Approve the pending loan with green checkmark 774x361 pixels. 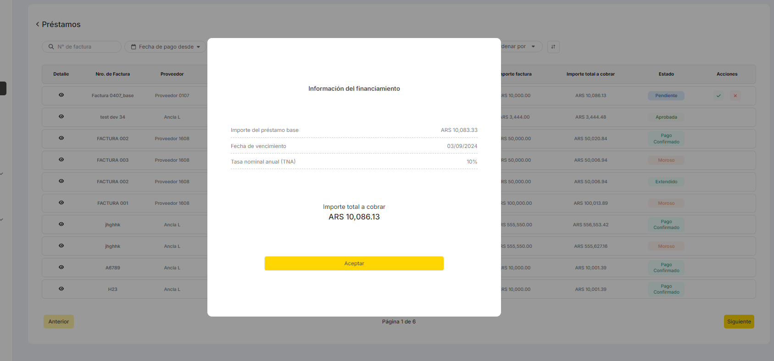tap(718, 96)
